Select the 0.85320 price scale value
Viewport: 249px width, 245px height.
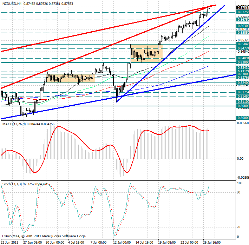tap(243, 40)
